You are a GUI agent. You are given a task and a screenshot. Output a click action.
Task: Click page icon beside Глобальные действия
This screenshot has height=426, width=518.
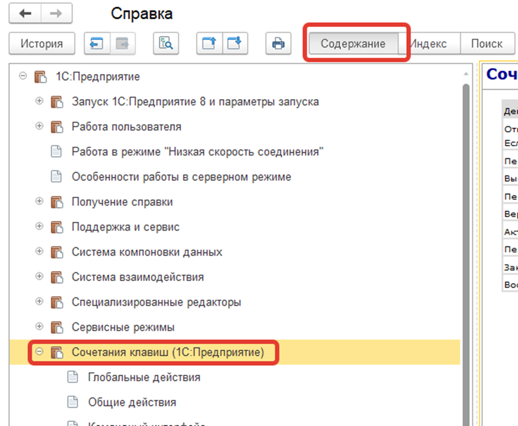click(72, 377)
